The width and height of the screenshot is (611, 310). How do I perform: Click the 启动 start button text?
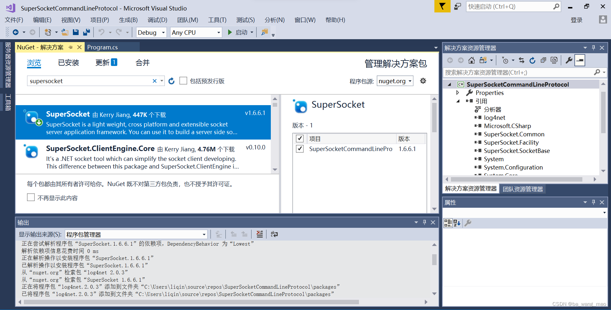coord(242,32)
